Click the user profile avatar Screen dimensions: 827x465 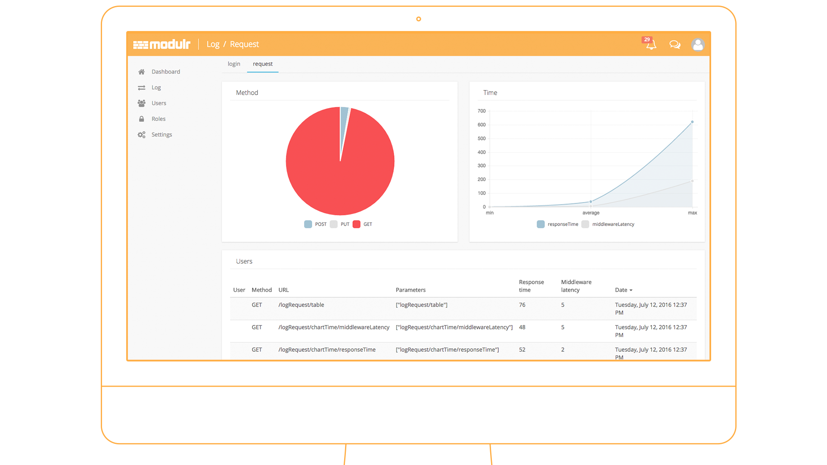pyautogui.click(x=697, y=44)
